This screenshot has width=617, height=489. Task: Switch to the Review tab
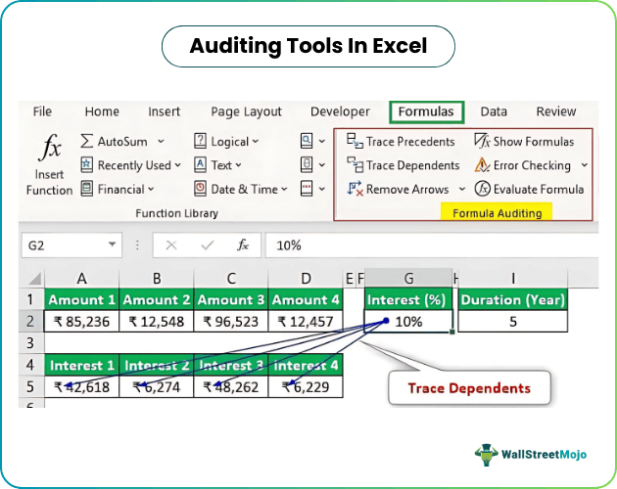[556, 111]
